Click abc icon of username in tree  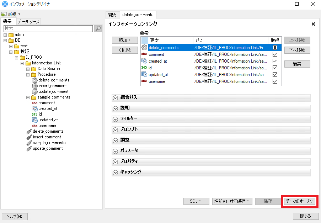click(34, 126)
